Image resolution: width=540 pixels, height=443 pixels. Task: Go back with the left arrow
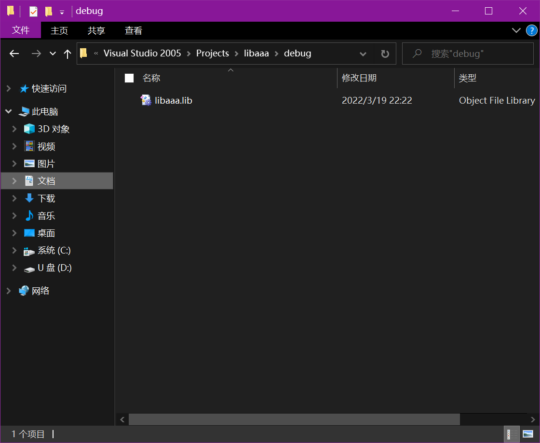[x=14, y=54]
